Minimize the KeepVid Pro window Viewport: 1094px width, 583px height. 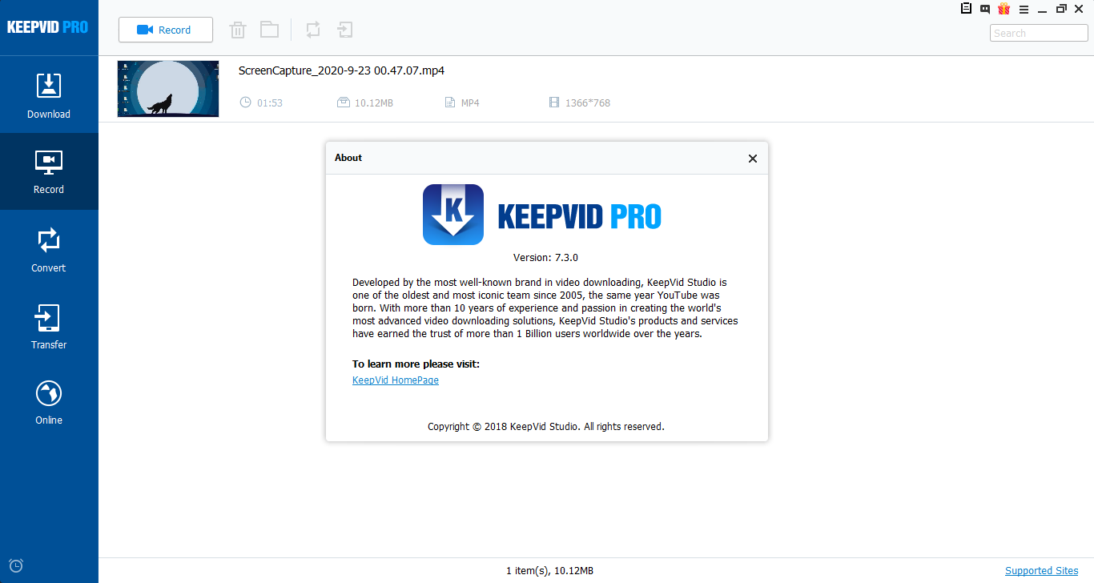click(x=1042, y=10)
